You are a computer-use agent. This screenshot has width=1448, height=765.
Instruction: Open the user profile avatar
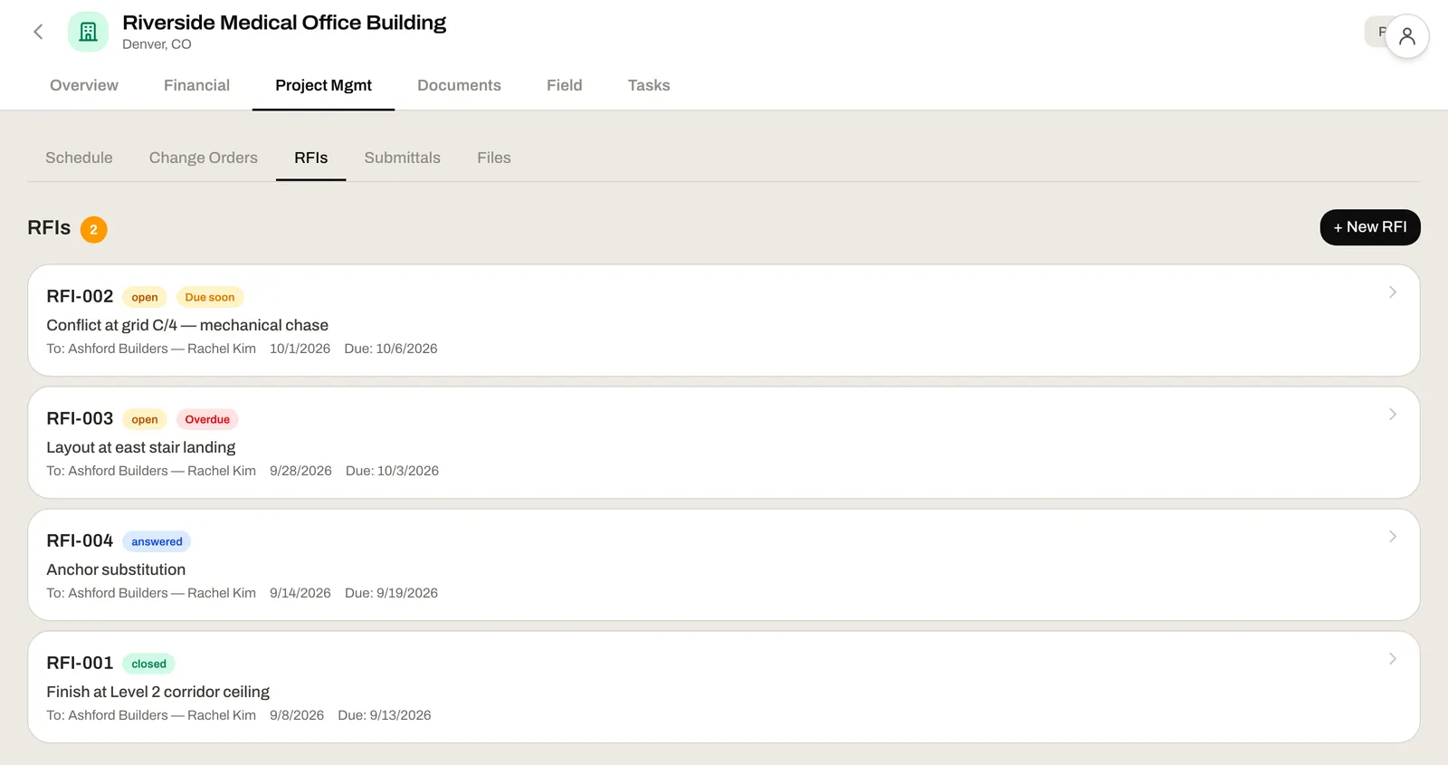pyautogui.click(x=1406, y=36)
